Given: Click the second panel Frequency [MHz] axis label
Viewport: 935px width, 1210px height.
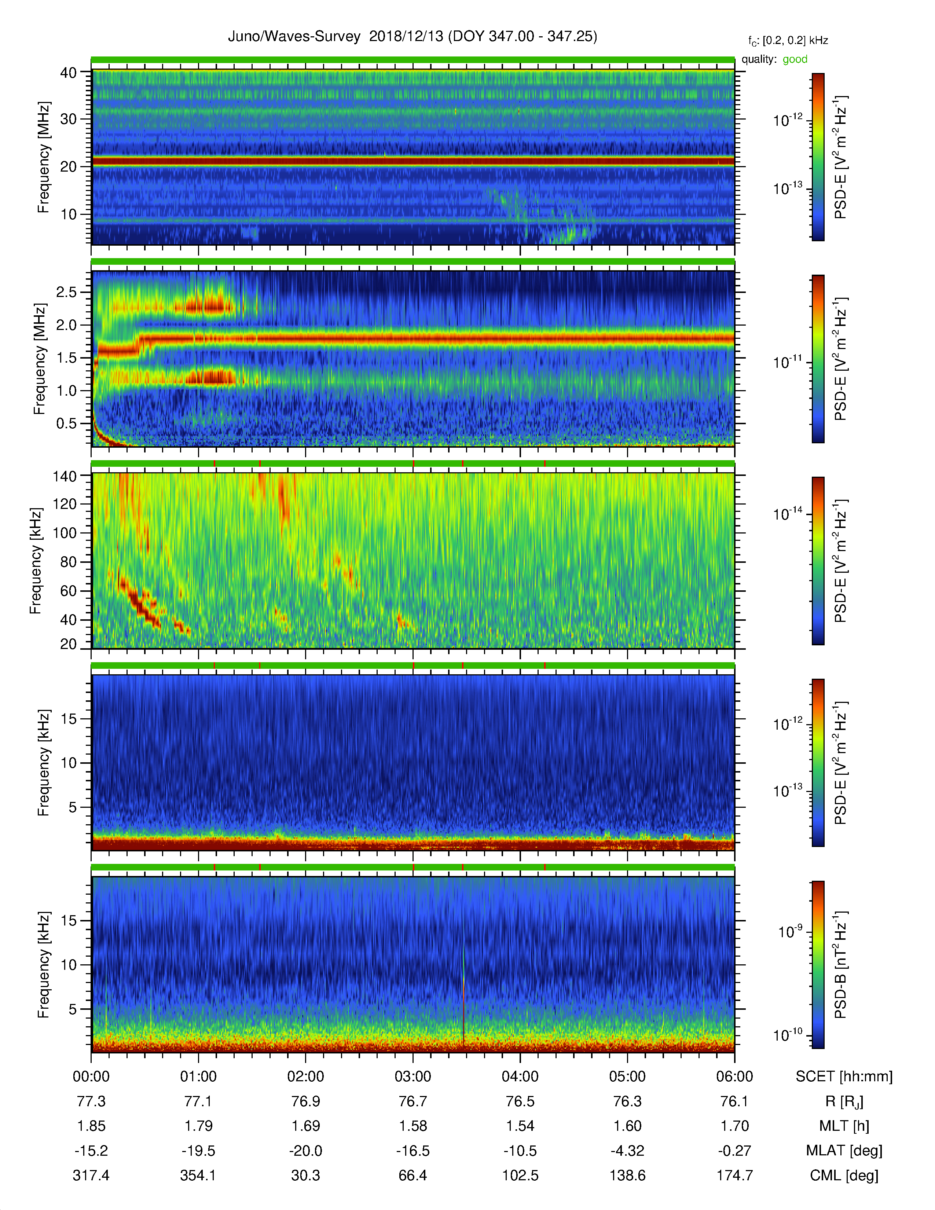Looking at the screenshot, I should (x=39, y=359).
